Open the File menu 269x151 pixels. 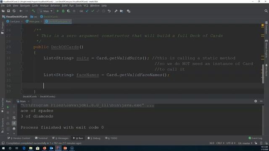tap(3, 5)
